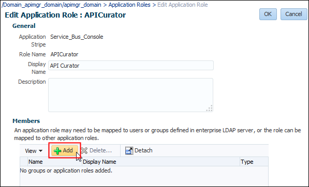Sort by the Type column header
309x187 pixels.
(x=254, y=162)
